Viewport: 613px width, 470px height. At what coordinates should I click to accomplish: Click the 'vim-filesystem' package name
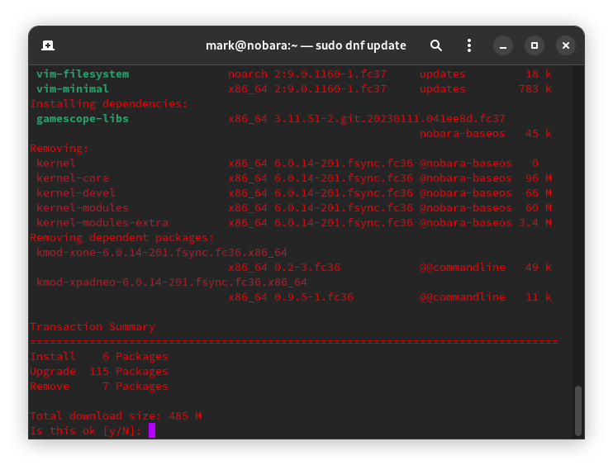pyautogui.click(x=83, y=74)
